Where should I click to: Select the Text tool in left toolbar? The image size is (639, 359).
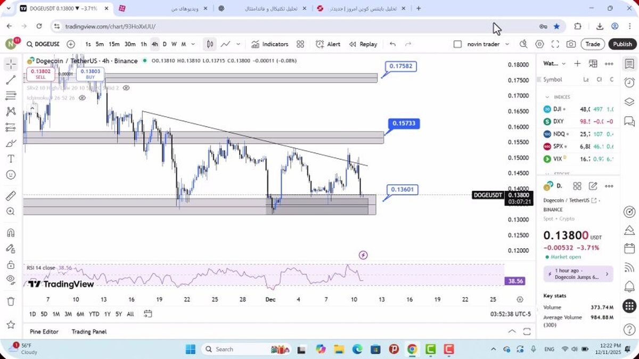pyautogui.click(x=10, y=159)
